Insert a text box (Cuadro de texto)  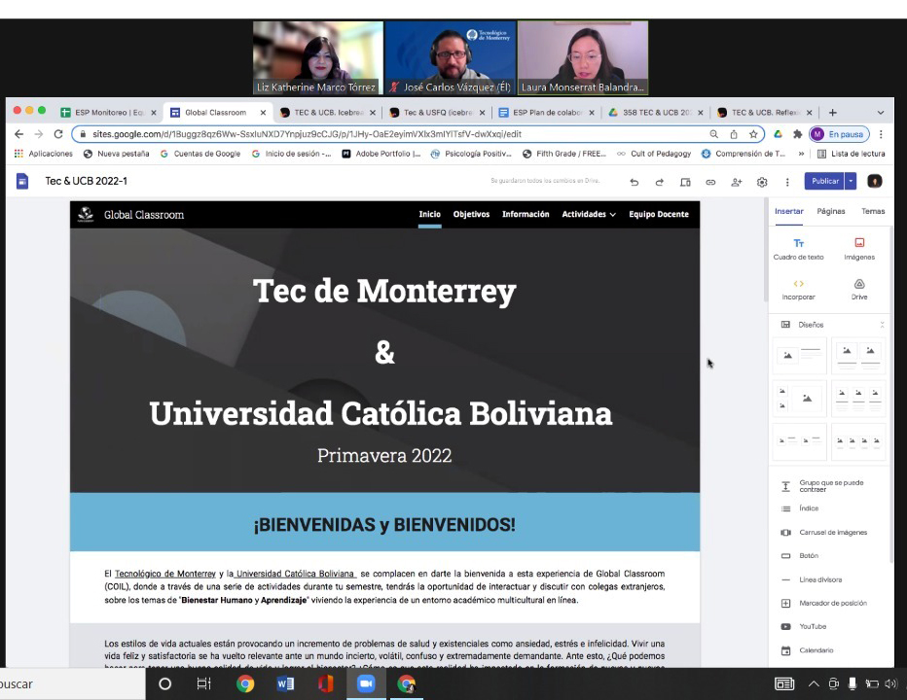pyautogui.click(x=798, y=249)
